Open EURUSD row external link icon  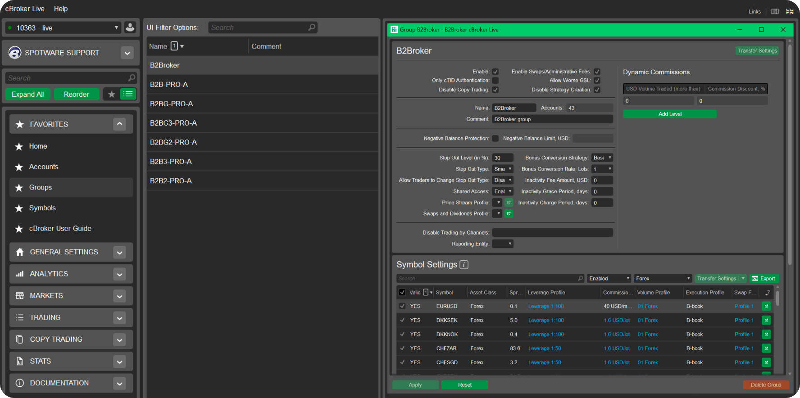766,306
